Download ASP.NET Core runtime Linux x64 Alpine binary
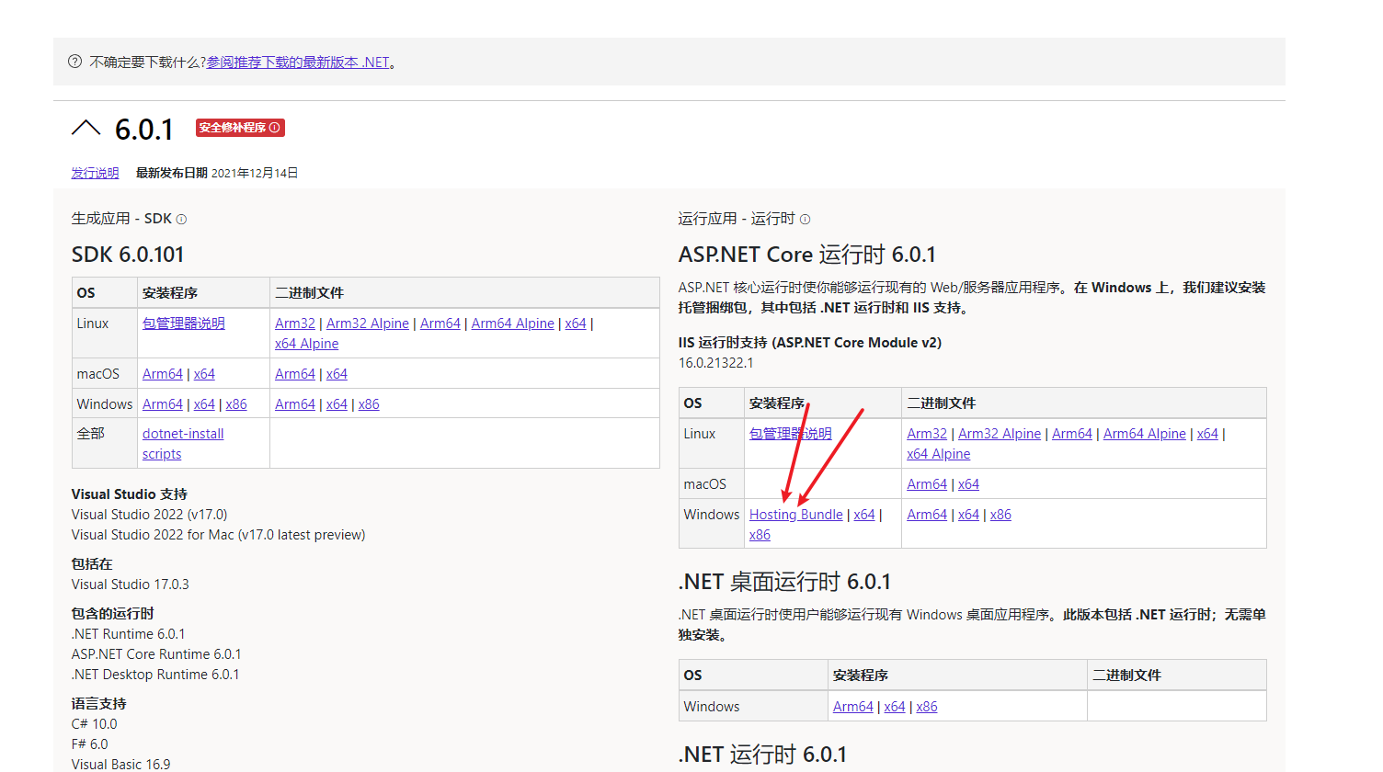The height and width of the screenshot is (772, 1383). 939,454
